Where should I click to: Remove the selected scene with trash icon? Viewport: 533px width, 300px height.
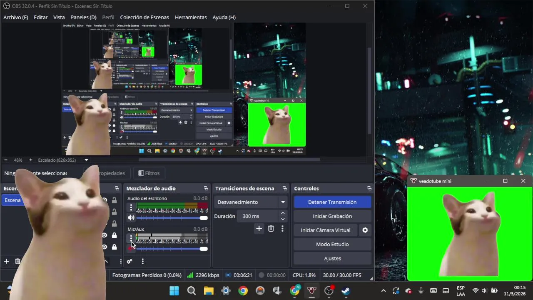[x=17, y=261]
